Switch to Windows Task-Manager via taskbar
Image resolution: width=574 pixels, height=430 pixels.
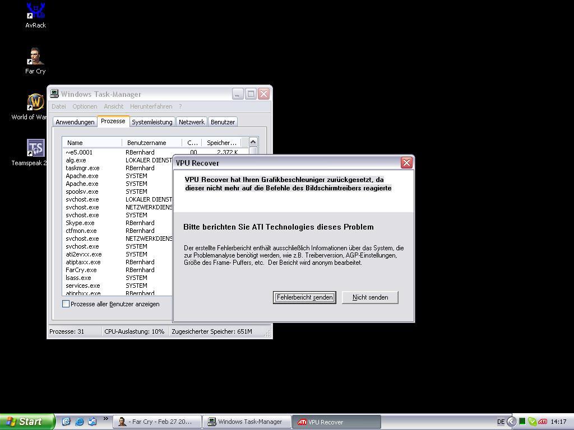[247, 422]
